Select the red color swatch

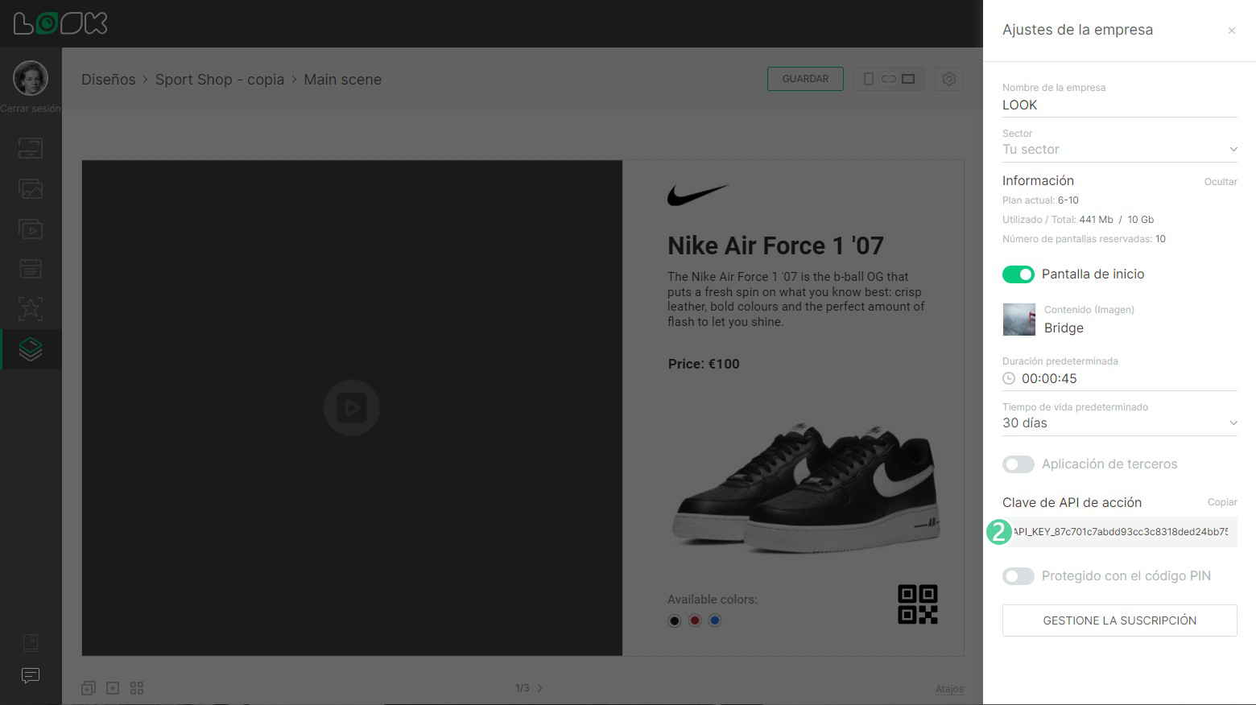(695, 620)
